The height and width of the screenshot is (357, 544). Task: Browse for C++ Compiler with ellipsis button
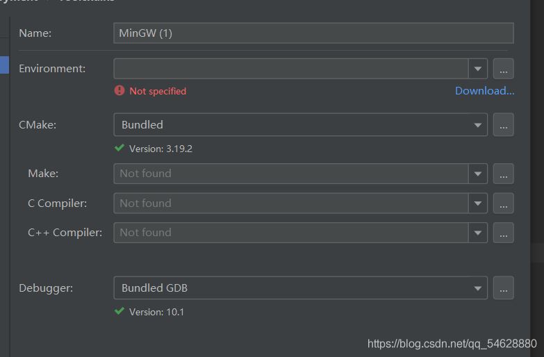[503, 233]
